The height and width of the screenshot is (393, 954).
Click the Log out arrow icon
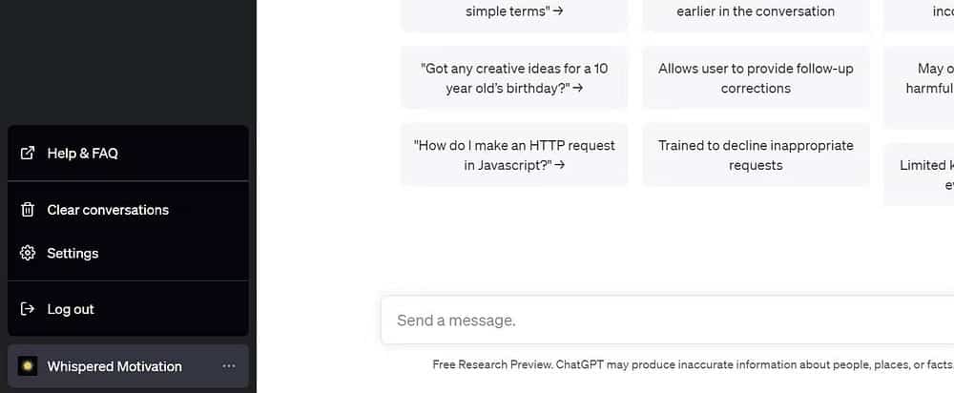28,309
